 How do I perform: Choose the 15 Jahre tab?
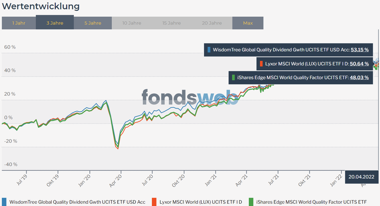(x=172, y=23)
